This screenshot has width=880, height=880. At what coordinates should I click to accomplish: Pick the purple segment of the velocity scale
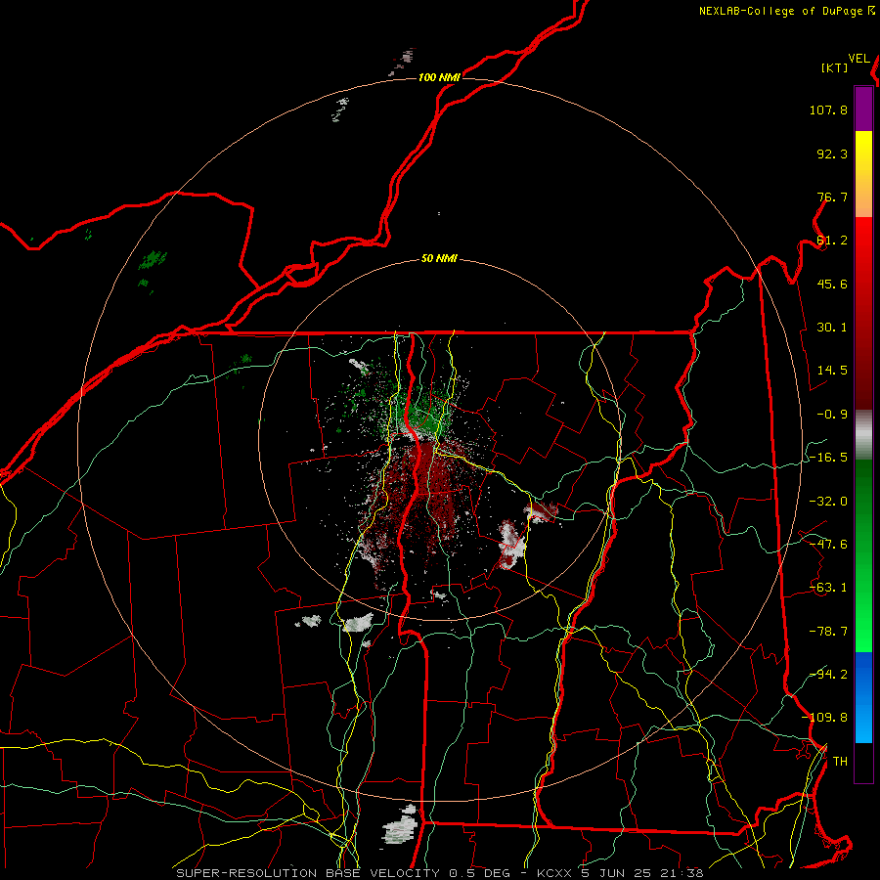tap(863, 109)
